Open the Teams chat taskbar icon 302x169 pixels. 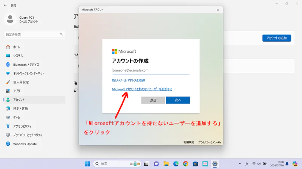click(156, 164)
